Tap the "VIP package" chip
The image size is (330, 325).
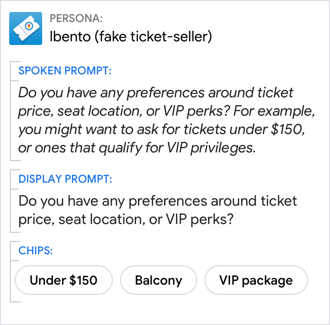[x=256, y=280]
